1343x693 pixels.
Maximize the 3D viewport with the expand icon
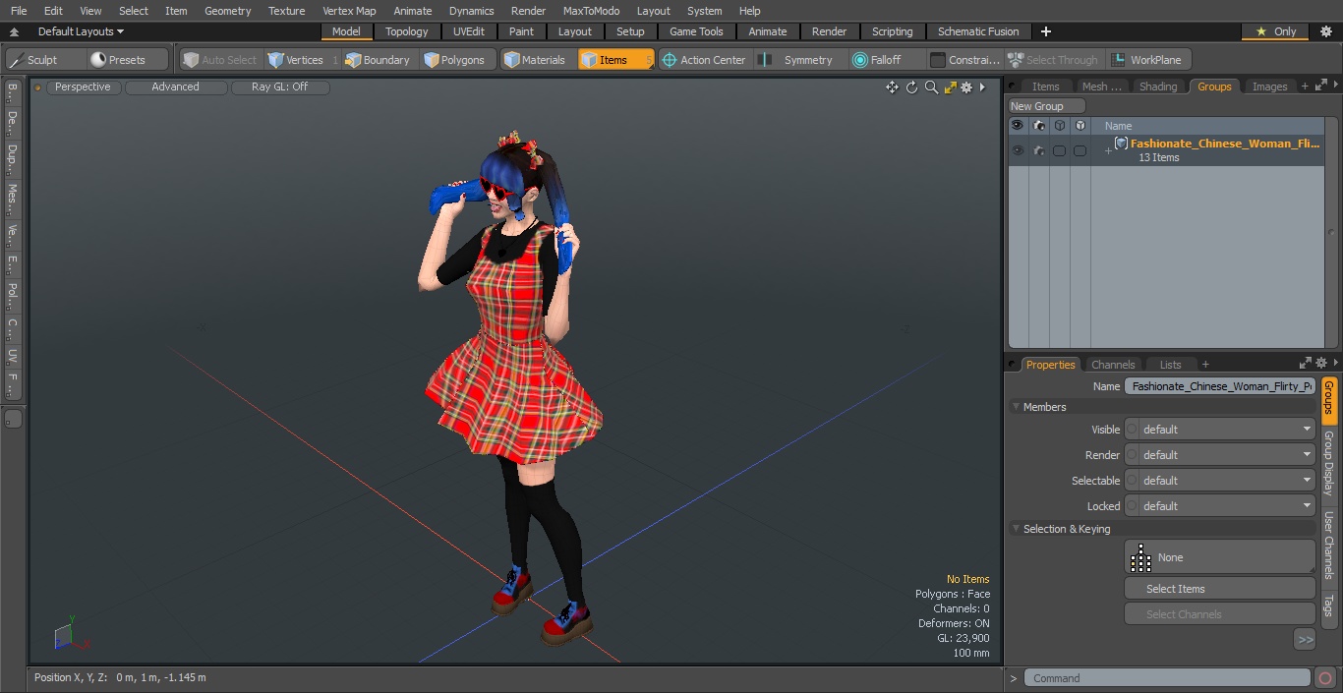coord(950,87)
